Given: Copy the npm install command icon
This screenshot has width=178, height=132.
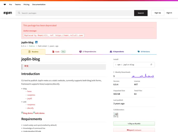Looking at the screenshot, I should click(151, 65).
